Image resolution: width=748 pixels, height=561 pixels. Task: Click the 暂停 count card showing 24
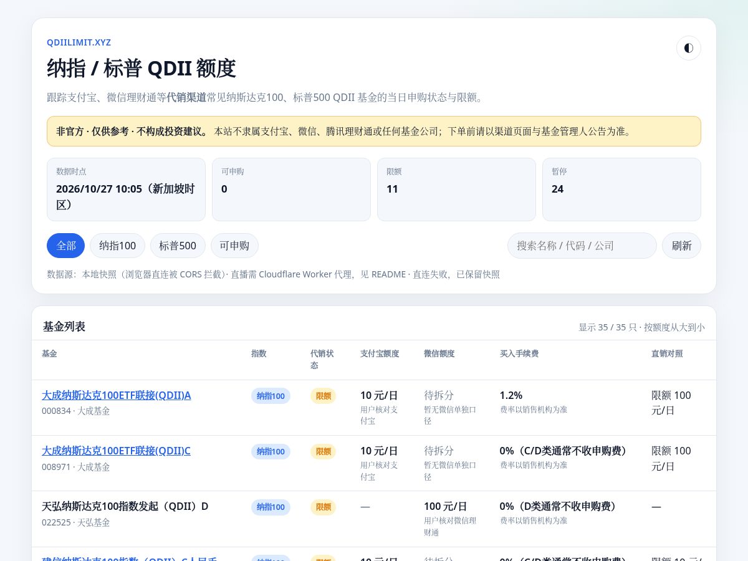coord(621,189)
